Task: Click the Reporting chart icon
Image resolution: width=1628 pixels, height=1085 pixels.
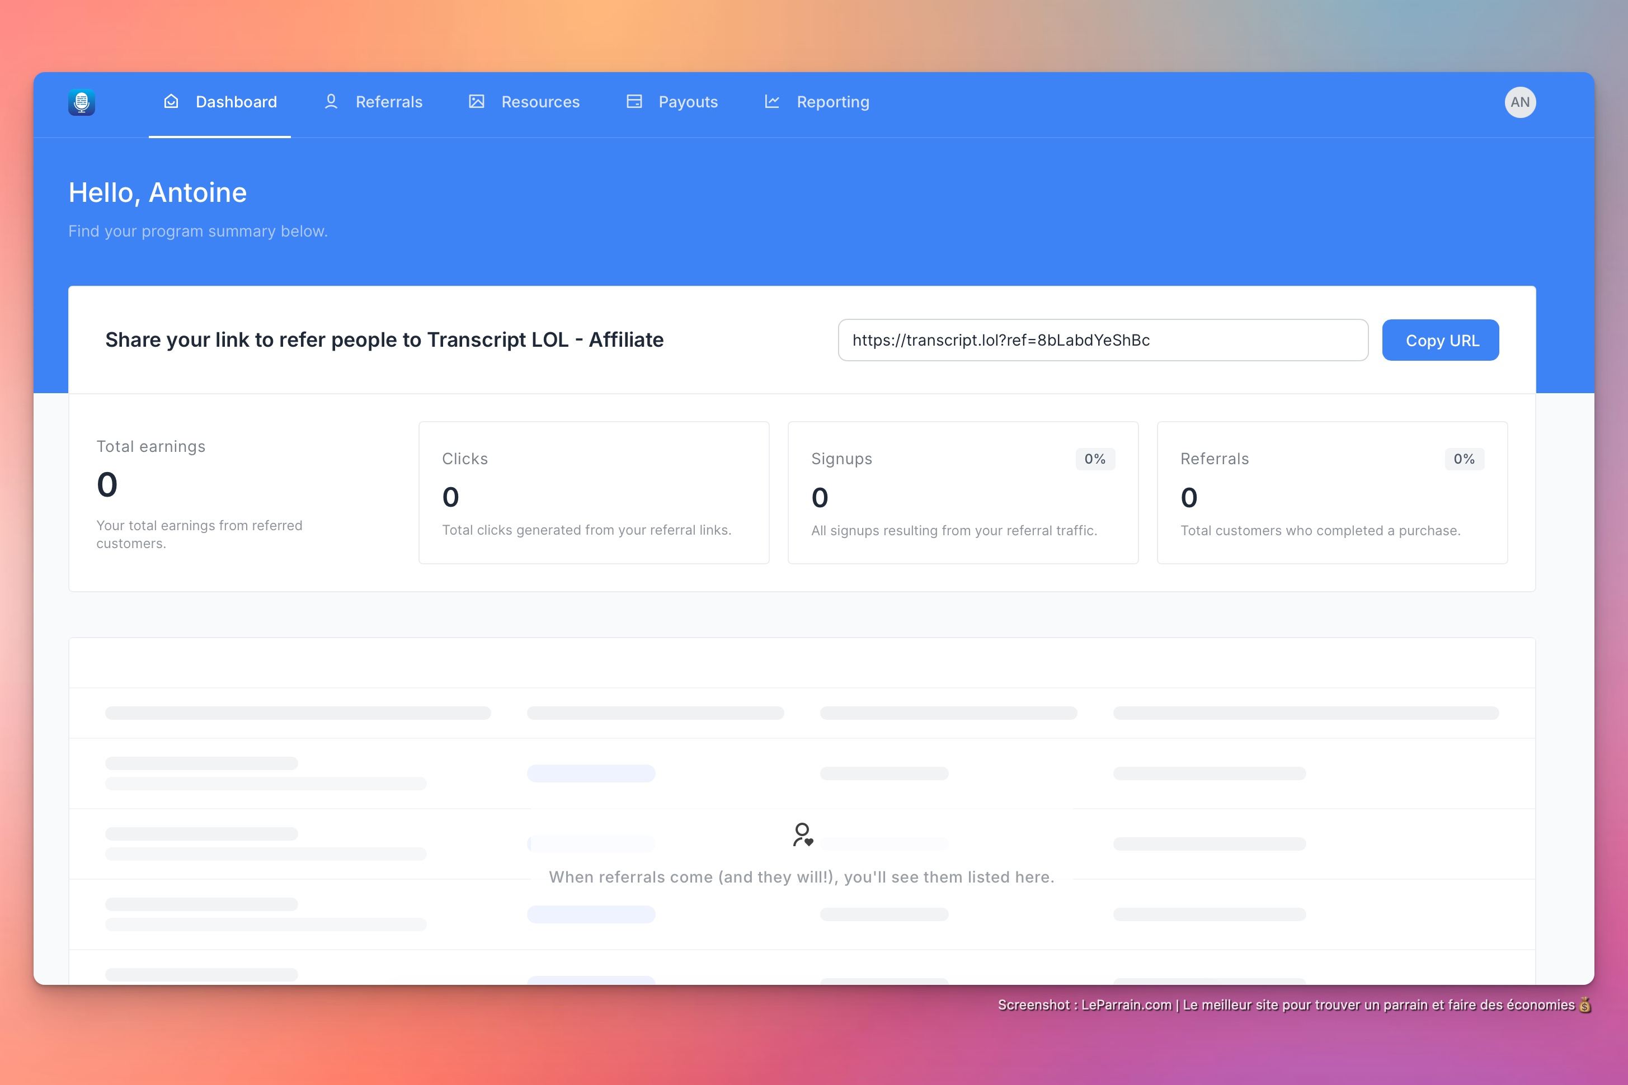Action: [x=772, y=102]
